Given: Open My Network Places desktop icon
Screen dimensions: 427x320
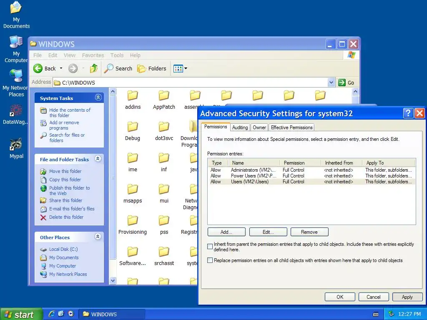Looking at the screenshot, I should tap(16, 83).
